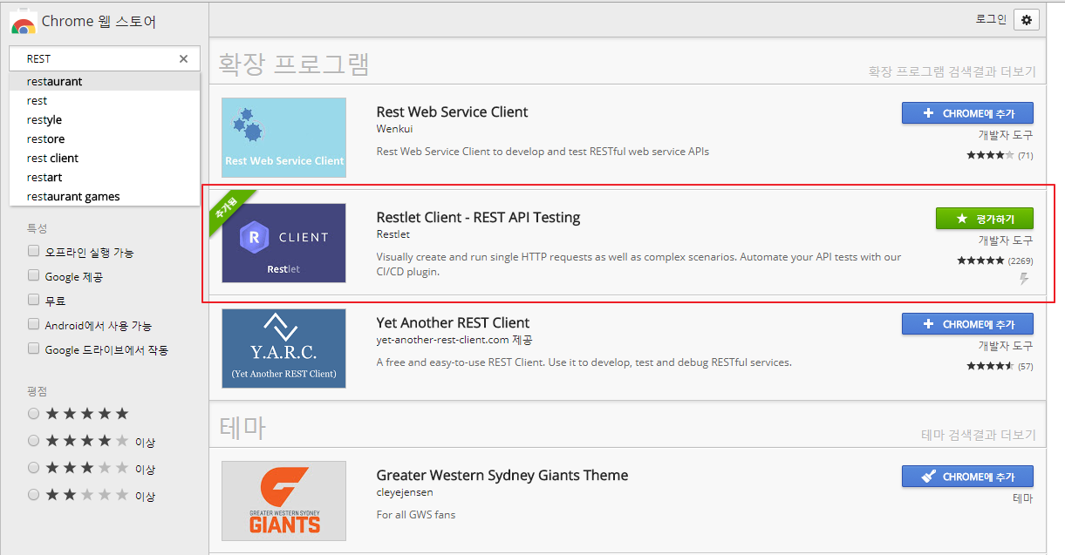Select the 'rest client' suggestion
This screenshot has width=1065, height=555.
pyautogui.click(x=105, y=158)
